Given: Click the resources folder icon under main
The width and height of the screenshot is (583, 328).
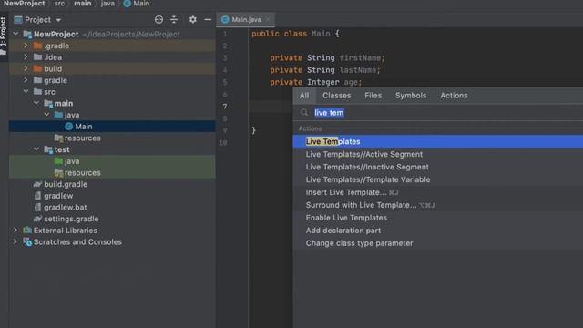Looking at the screenshot, I should tap(58, 138).
